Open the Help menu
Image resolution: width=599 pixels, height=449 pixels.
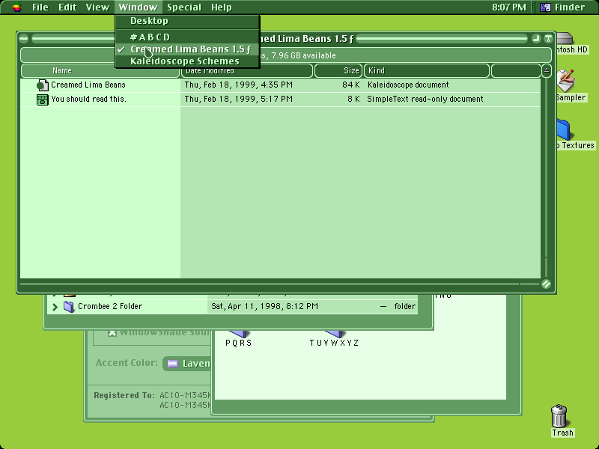222,7
